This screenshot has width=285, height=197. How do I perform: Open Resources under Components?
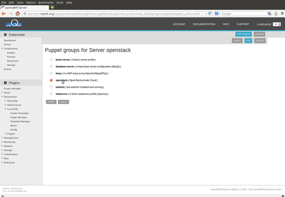click(x=12, y=61)
